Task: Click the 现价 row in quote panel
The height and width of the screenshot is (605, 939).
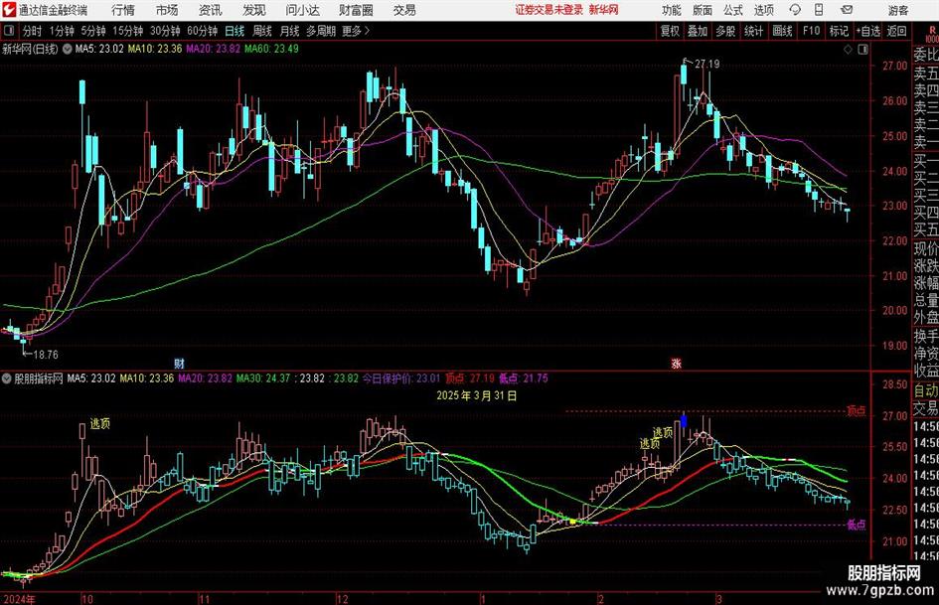Action: pyautogui.click(x=926, y=248)
